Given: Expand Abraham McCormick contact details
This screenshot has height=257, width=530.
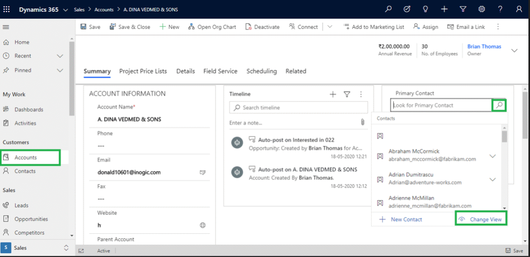Looking at the screenshot, I should [x=493, y=156].
